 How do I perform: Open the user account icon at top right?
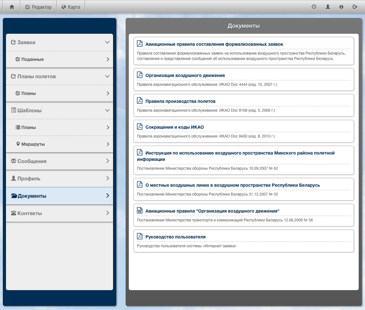click(328, 7)
